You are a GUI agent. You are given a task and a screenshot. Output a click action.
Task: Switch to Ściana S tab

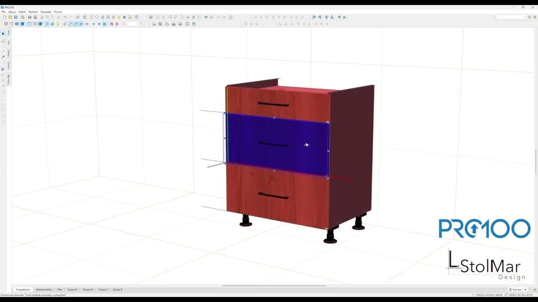pyautogui.click(x=103, y=289)
